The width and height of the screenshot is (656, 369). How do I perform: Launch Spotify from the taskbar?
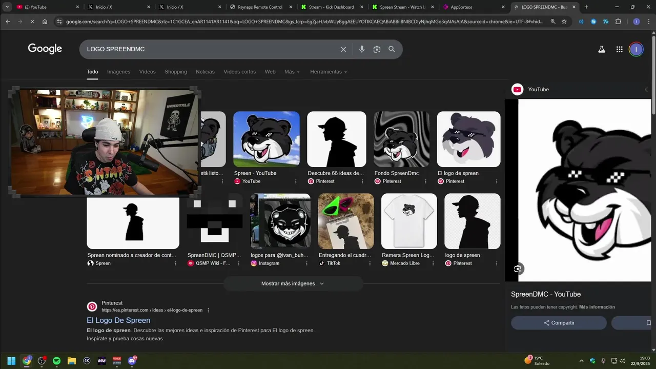[56, 361]
